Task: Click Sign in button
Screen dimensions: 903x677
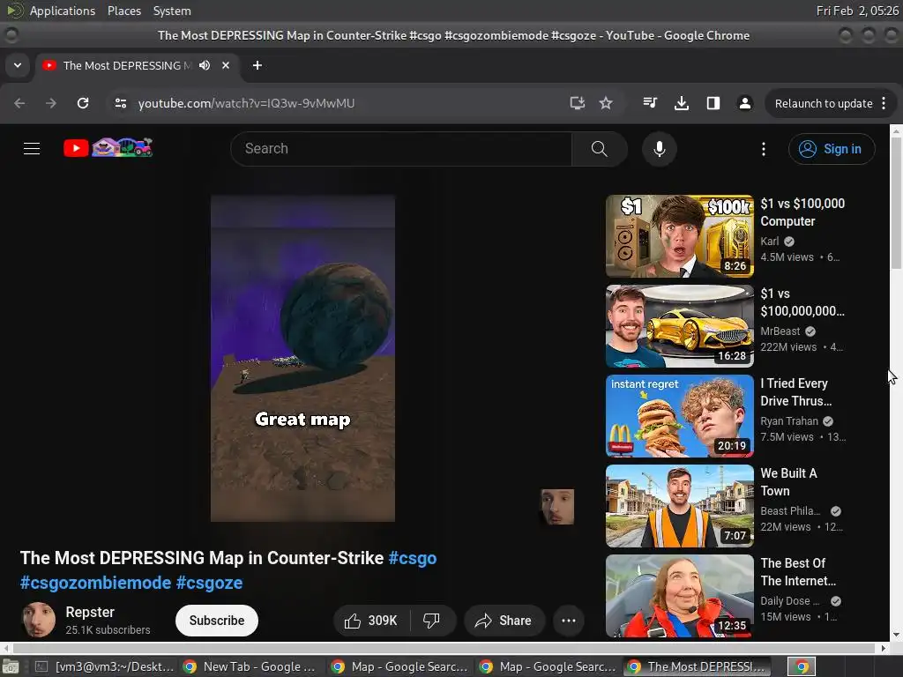Action: 832,149
